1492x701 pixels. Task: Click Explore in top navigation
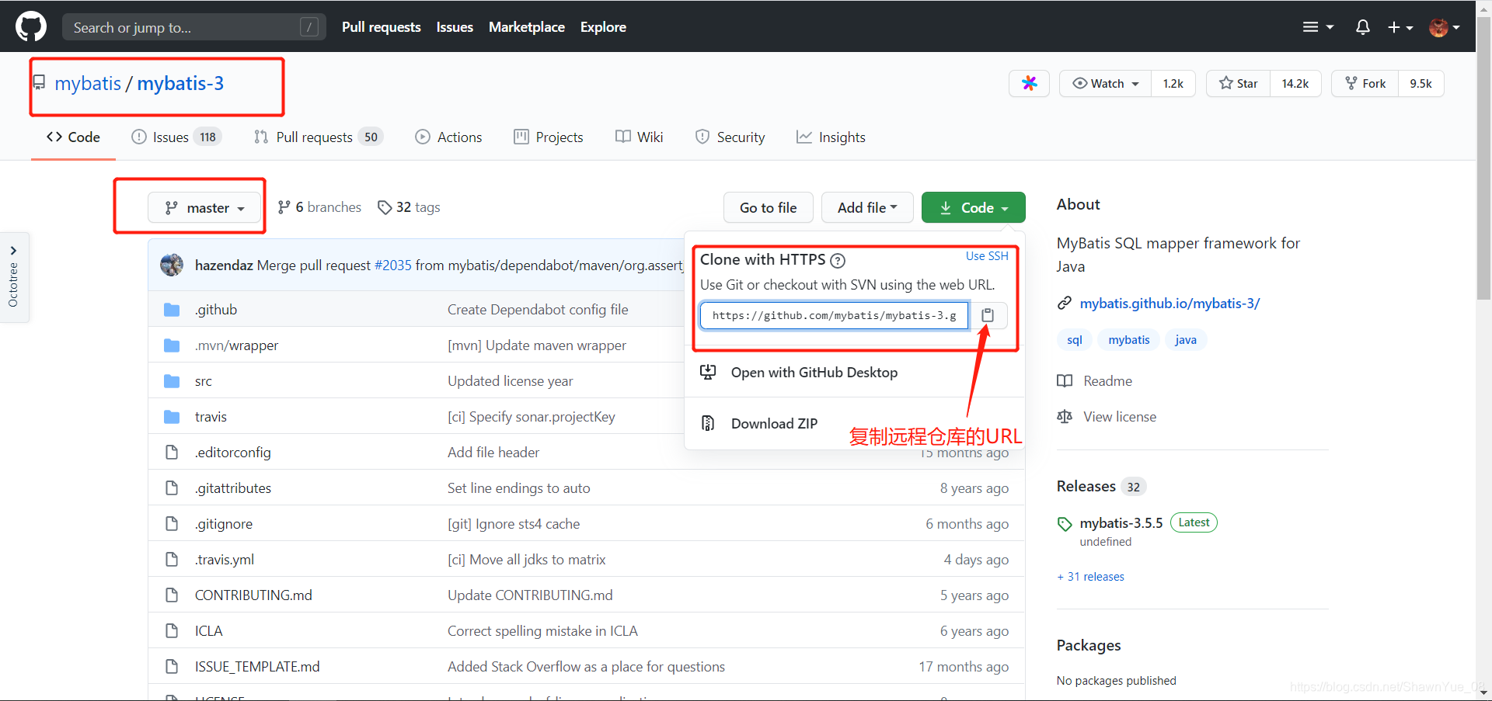tap(603, 27)
